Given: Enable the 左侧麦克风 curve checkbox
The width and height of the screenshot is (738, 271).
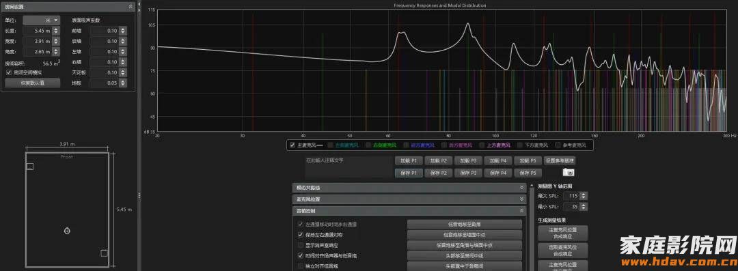Looking at the screenshot, I should point(331,145).
